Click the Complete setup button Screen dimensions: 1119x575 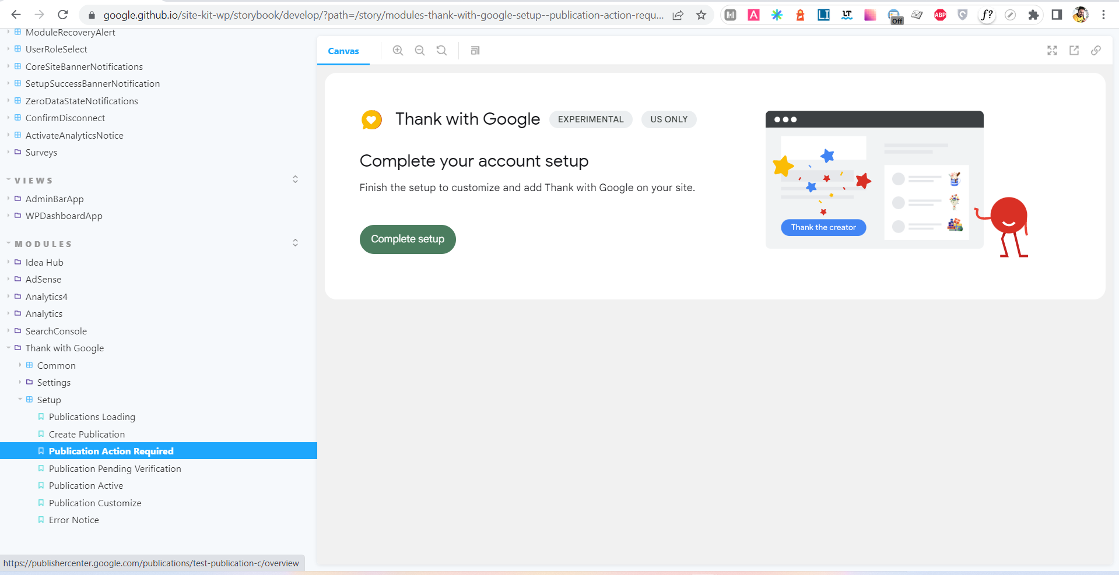coord(408,239)
